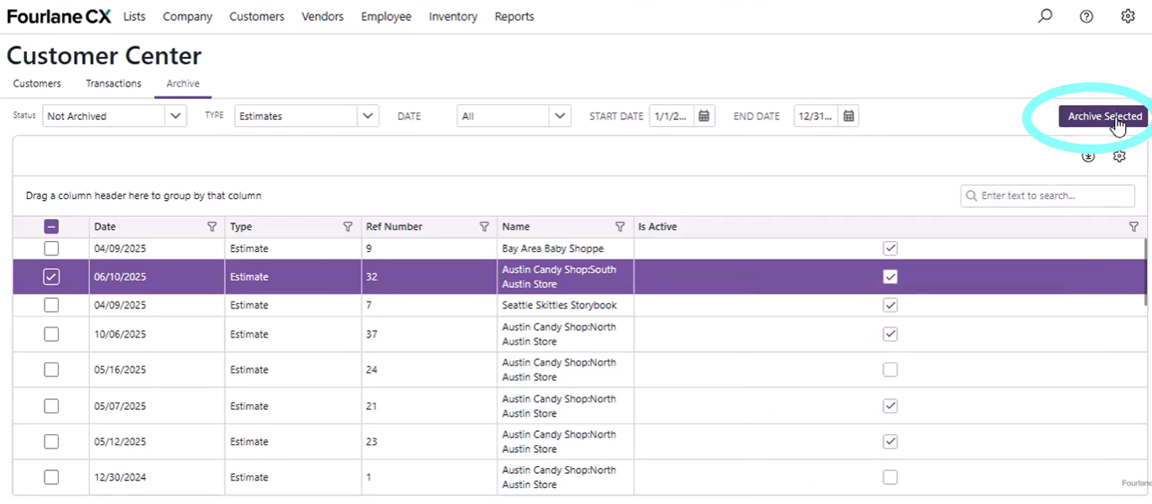Image resolution: width=1152 pixels, height=504 pixels.
Task: Open the settings gear in top bar
Action: point(1128,16)
